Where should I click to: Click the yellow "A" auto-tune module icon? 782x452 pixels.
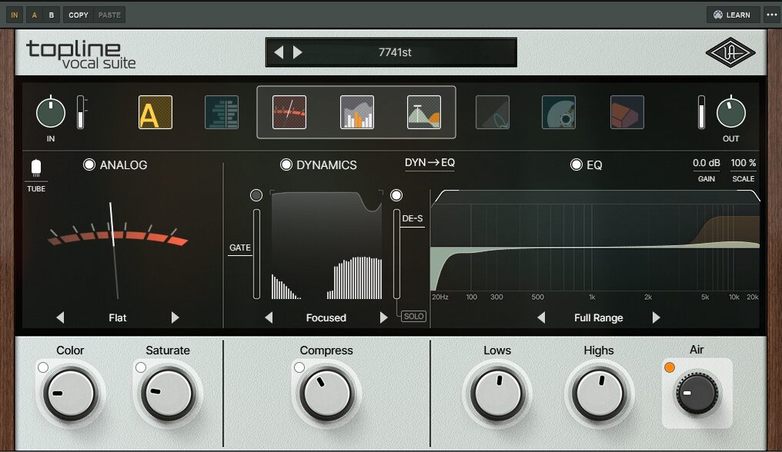[x=155, y=112]
